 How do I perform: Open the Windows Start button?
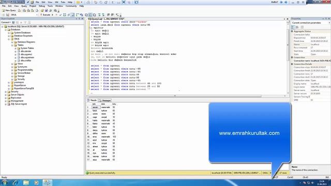pyautogui.click(x=5, y=182)
